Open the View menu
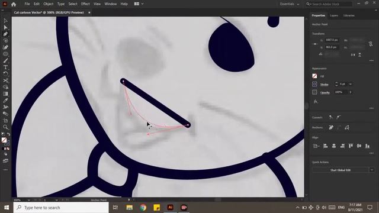This screenshot has width=379, height=213. point(97,4)
